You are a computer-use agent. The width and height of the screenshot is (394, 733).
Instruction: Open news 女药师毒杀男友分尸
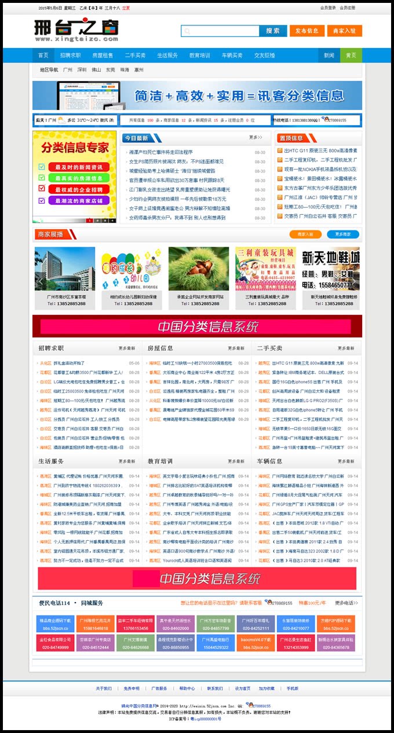(x=177, y=218)
